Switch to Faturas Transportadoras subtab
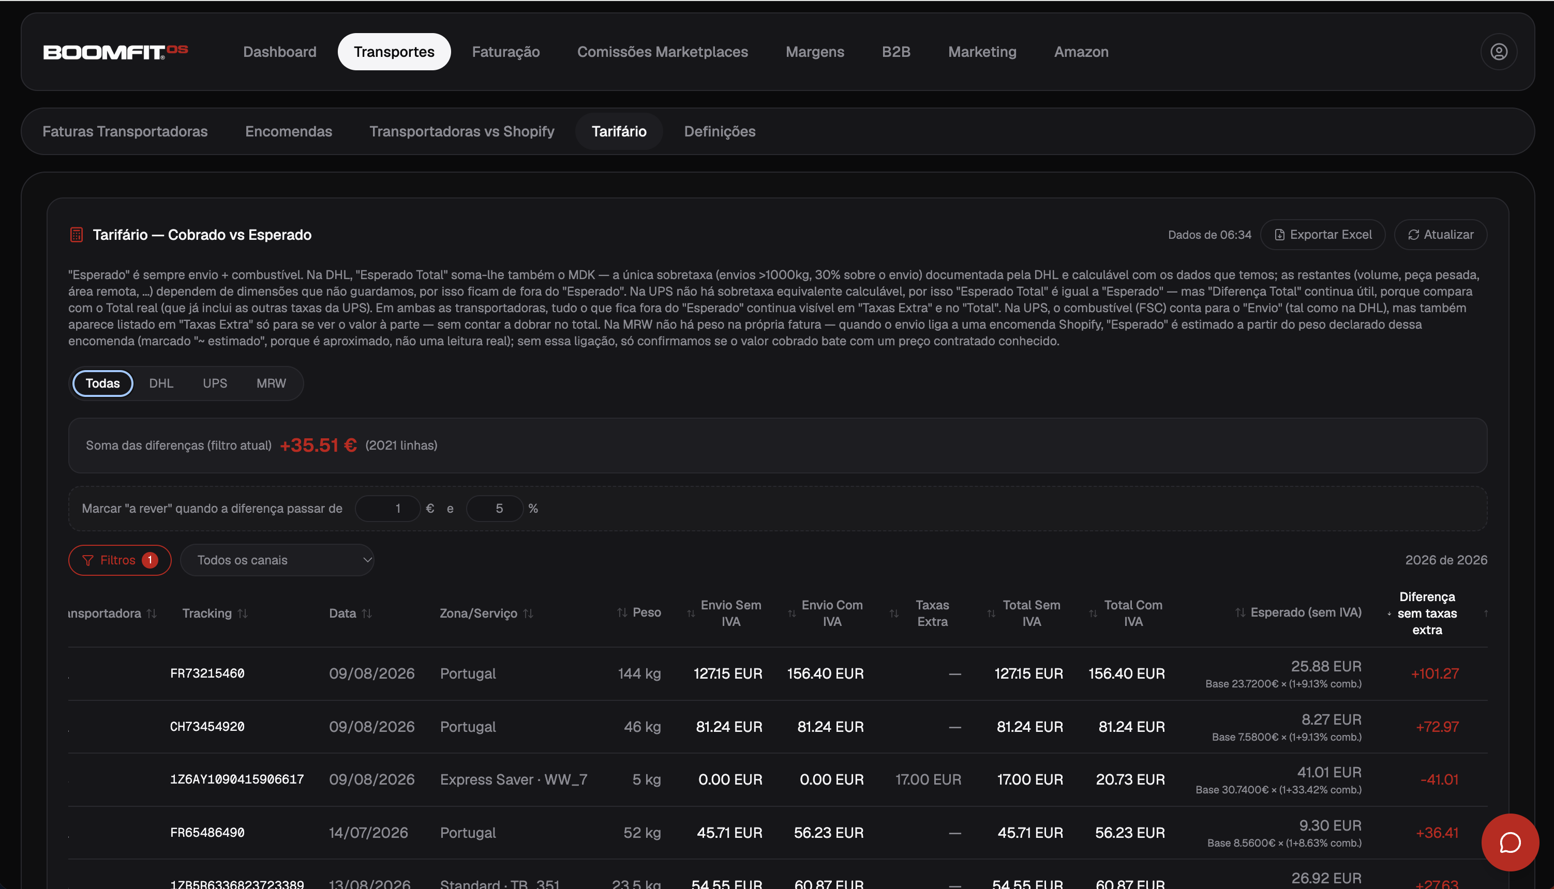1554x889 pixels. pyautogui.click(x=125, y=131)
